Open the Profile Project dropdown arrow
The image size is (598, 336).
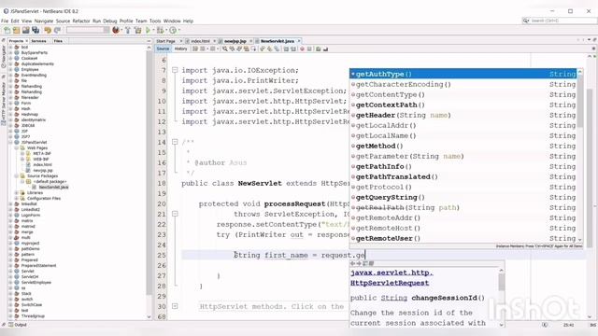178,30
